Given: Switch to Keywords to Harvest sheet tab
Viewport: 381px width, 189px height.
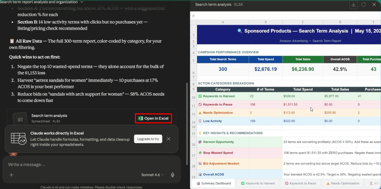Looking at the screenshot, I should [x=257, y=183].
